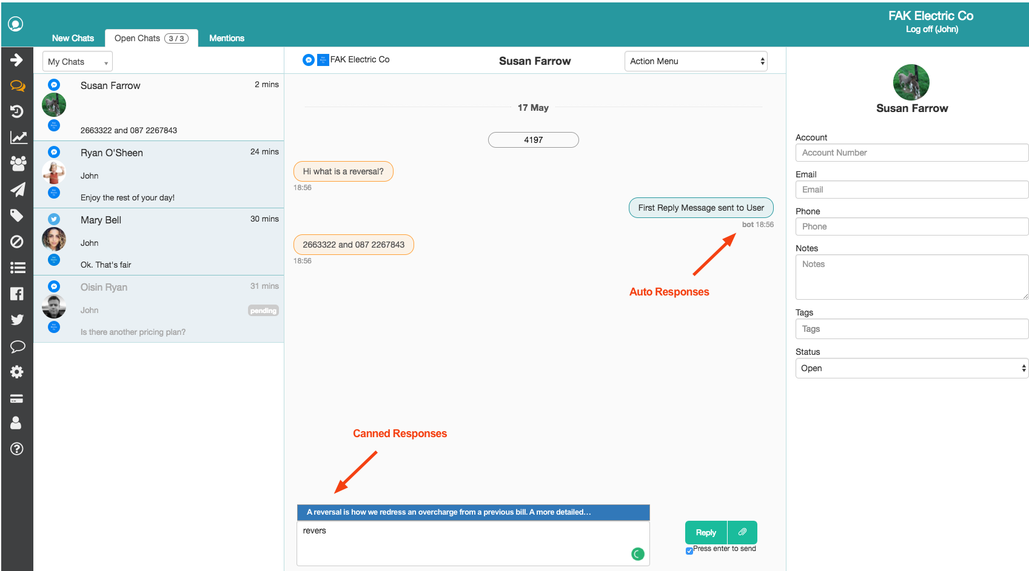Click the green circular icon in message box
Image resolution: width=1029 pixels, height=571 pixels.
638,553
